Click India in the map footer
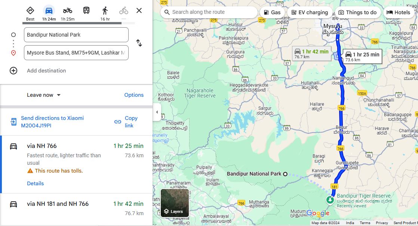This screenshot has height=226, width=418. [350, 223]
